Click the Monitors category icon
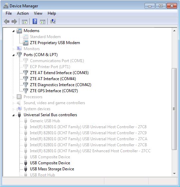The height and width of the screenshot is (187, 180). coord(19,49)
